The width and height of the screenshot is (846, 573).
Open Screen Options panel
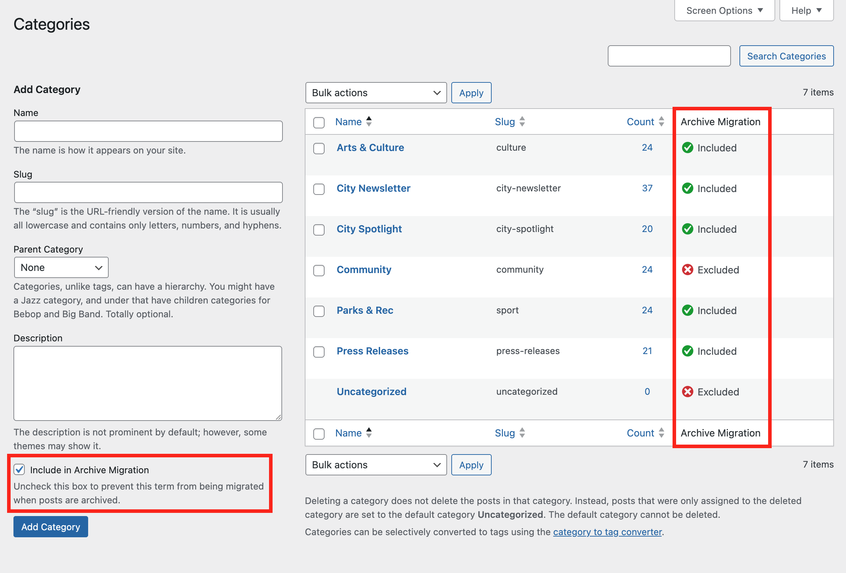[x=724, y=10]
